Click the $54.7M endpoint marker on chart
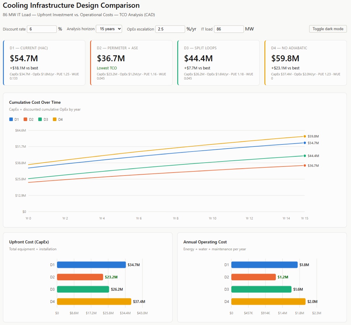 pyautogui.click(x=305, y=143)
